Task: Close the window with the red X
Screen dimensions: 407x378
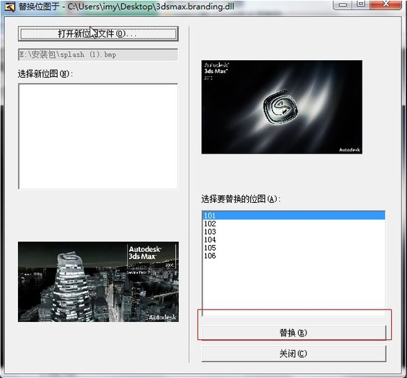Action: tap(386, 4)
